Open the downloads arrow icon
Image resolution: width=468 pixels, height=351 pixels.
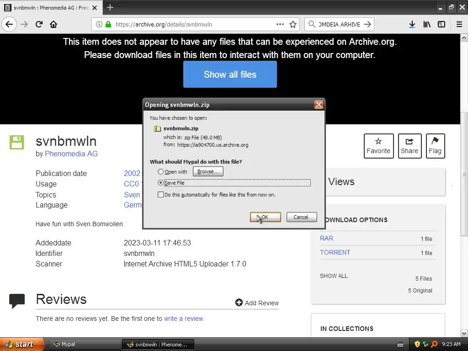(412, 25)
